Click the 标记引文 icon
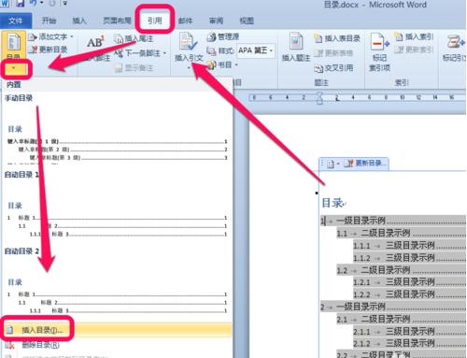467x358 pixels. pyautogui.click(x=455, y=42)
